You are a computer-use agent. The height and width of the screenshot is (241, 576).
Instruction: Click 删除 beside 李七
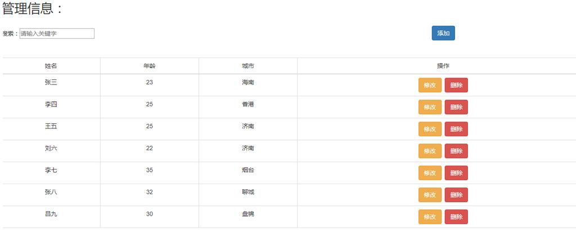click(x=456, y=173)
